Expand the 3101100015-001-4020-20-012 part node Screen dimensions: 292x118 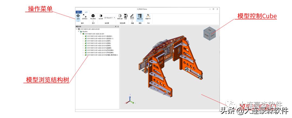click(83, 41)
